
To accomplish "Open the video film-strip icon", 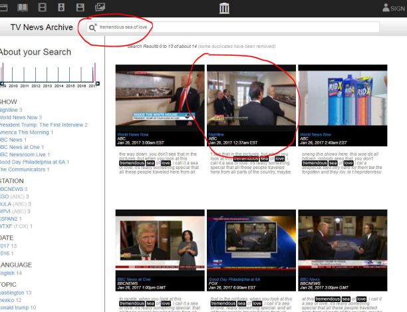I will tap(42, 7).
